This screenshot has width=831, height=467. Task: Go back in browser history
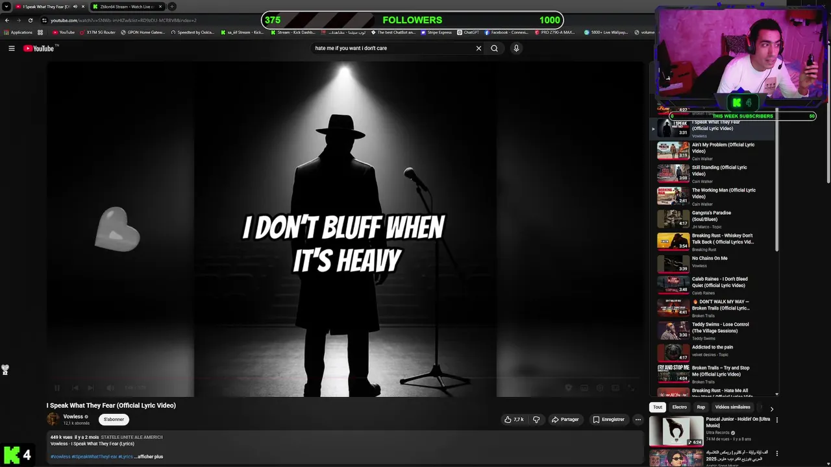pos(7,20)
